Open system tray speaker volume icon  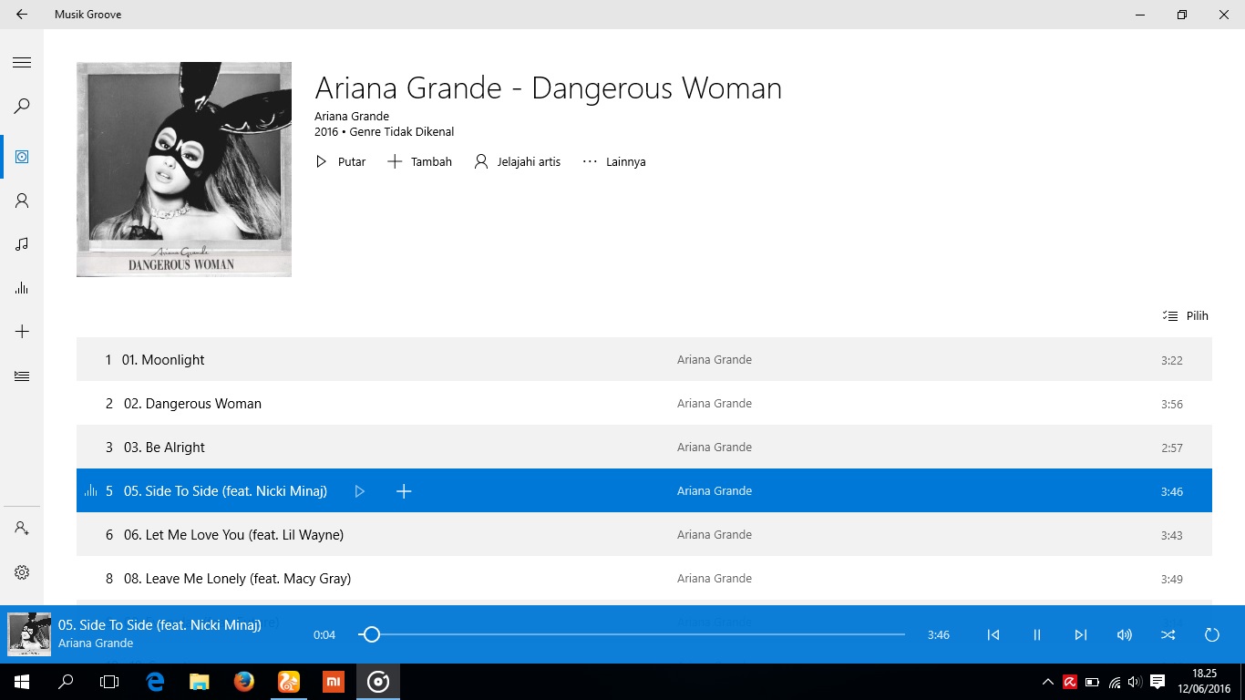click(1135, 682)
